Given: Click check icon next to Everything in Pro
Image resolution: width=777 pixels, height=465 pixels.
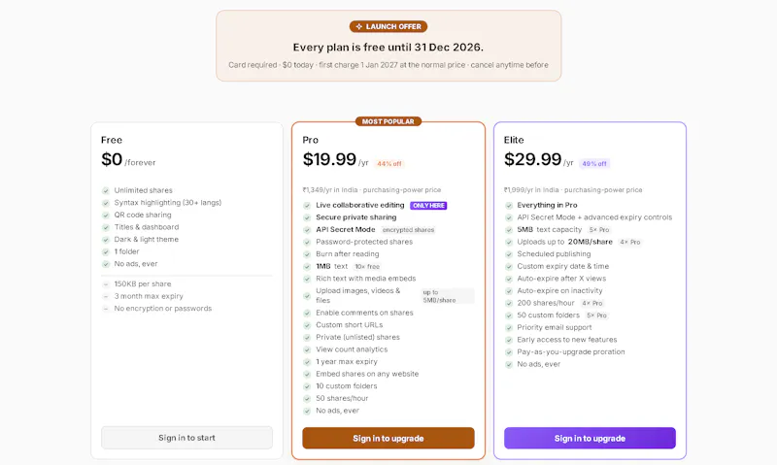Looking at the screenshot, I should click(x=508, y=205).
